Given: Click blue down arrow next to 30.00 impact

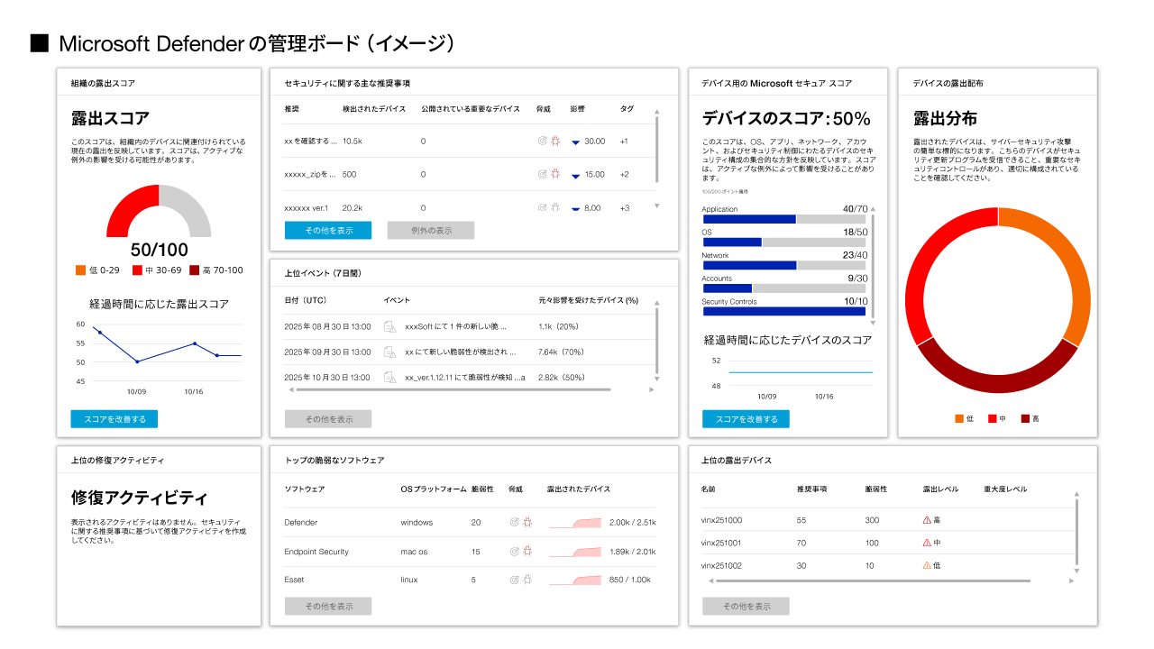Looking at the screenshot, I should click(x=575, y=142).
